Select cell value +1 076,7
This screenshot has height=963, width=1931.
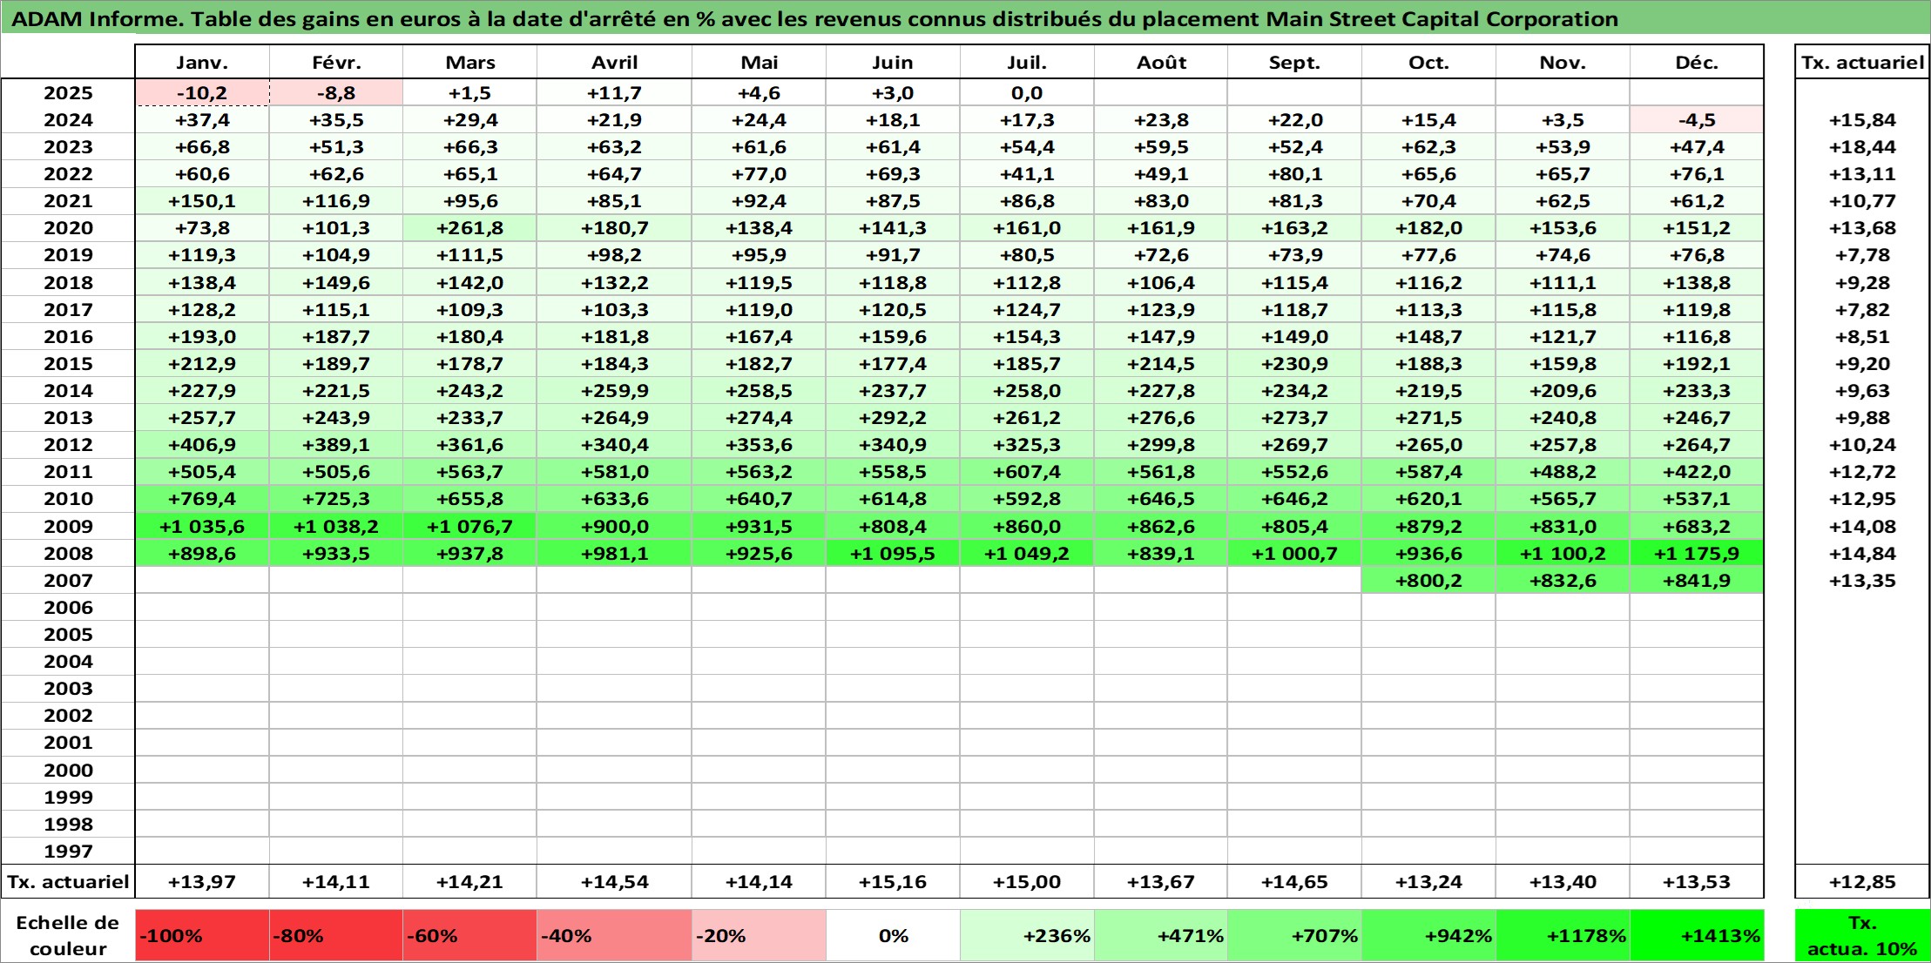470,527
